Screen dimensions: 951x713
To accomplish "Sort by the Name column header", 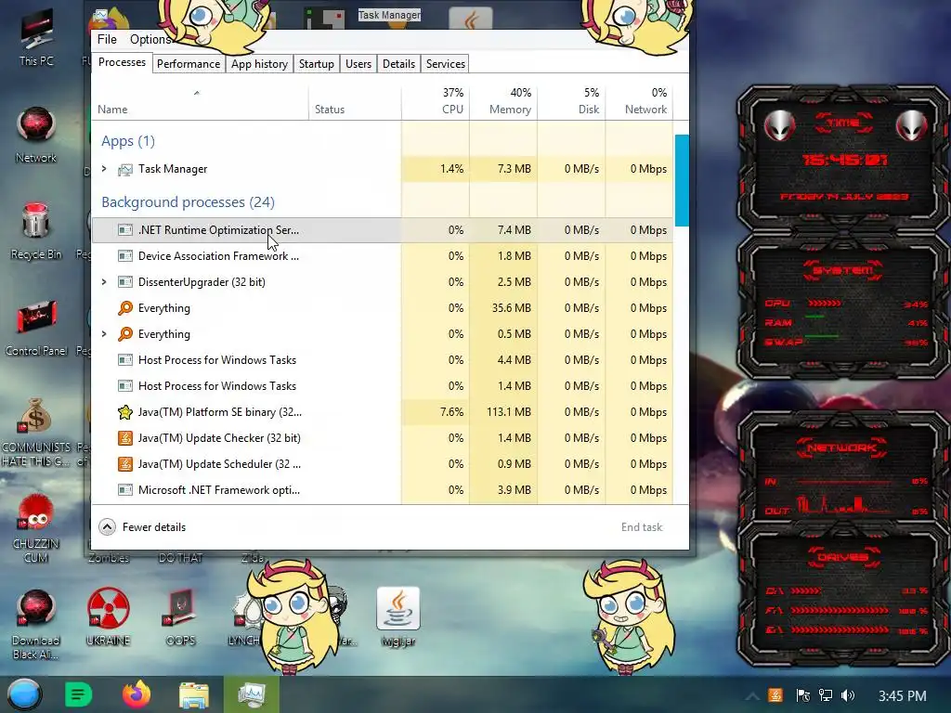I will coord(200,103).
